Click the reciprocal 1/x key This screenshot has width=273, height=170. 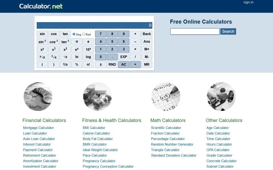click(65, 65)
